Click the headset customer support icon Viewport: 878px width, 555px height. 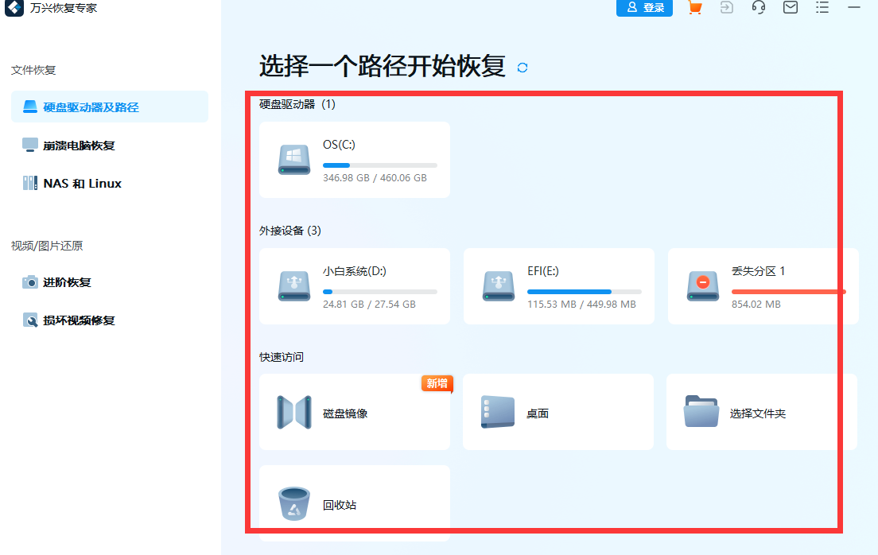(x=758, y=8)
